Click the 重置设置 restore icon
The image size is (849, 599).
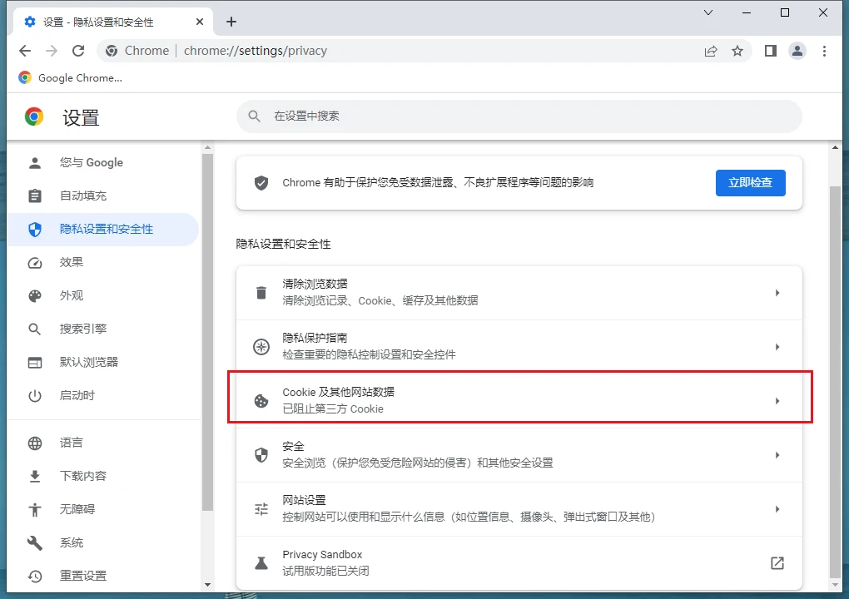click(35, 577)
